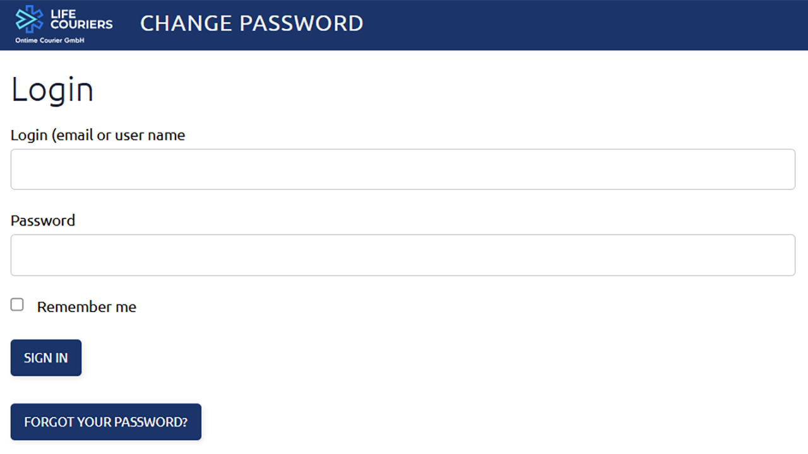The width and height of the screenshot is (808, 454).
Task: Click the Password field label
Action: (43, 221)
